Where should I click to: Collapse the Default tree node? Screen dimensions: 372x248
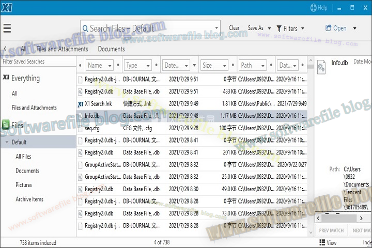click(x=7, y=142)
